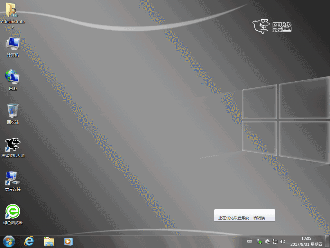Open the Windows Start menu orb
This screenshot has width=330, height=248.
(9, 241)
